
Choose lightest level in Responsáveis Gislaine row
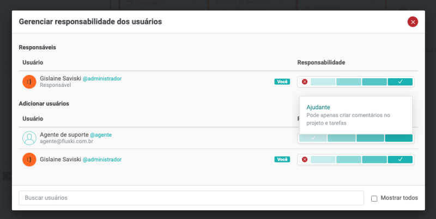[x=323, y=82]
